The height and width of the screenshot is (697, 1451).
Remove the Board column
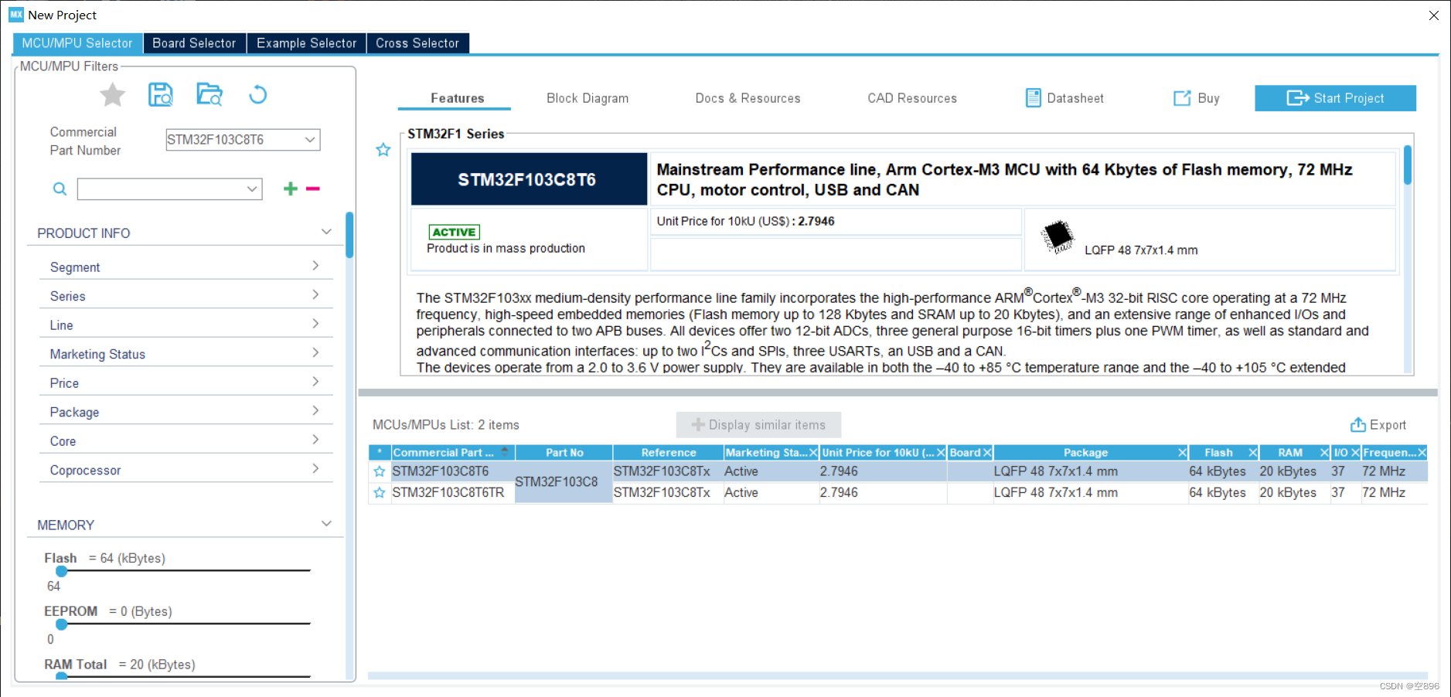(x=987, y=453)
